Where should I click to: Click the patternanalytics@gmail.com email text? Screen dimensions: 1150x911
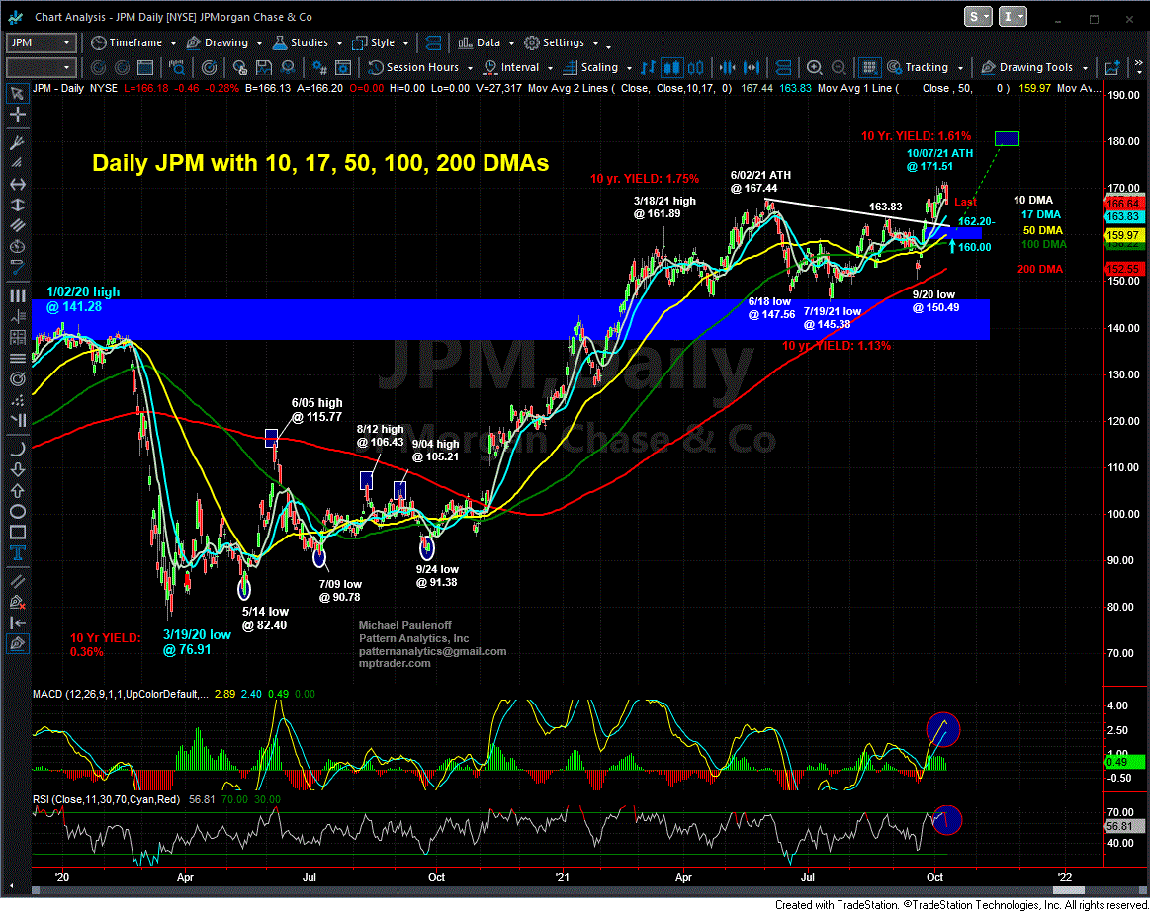(x=433, y=651)
